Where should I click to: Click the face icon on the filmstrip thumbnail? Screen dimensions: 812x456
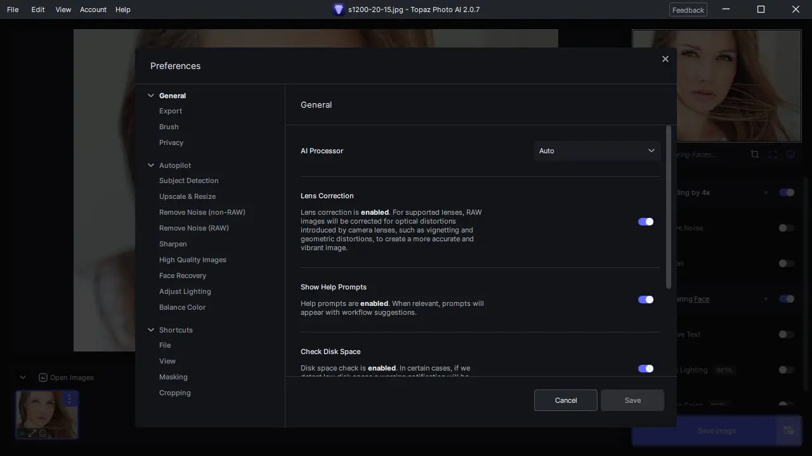(x=43, y=434)
